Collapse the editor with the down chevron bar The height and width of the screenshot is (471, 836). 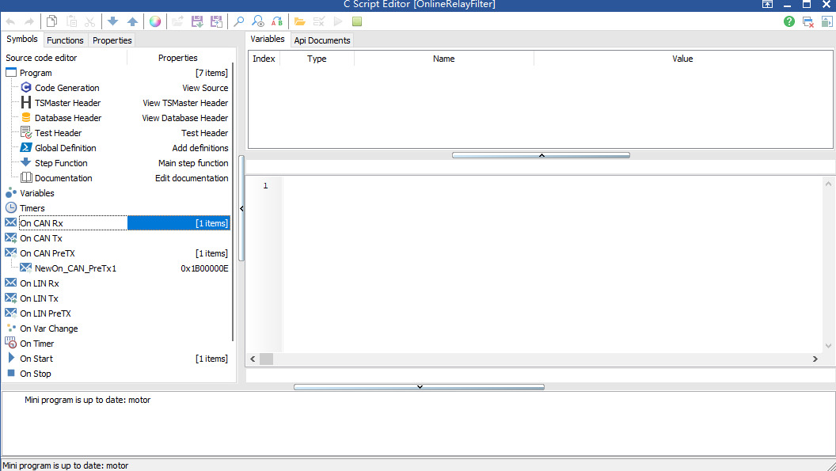coord(419,387)
